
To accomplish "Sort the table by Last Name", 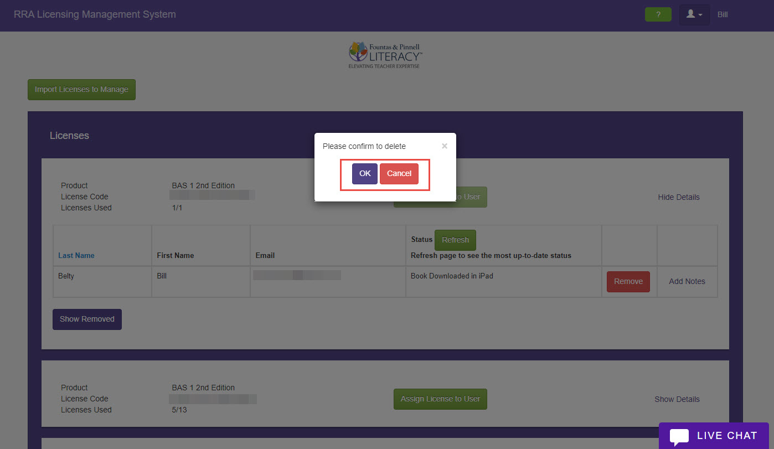I will click(x=76, y=255).
